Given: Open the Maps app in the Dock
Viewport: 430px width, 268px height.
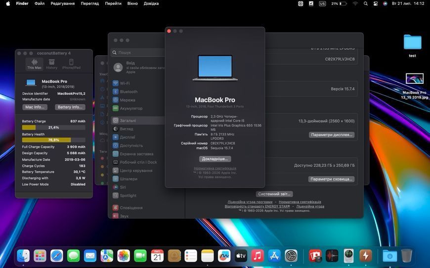Looking at the screenshot, I should point(107,256).
